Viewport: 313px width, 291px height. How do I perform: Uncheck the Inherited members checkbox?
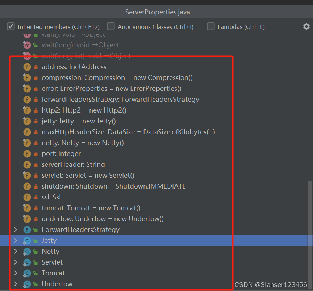[x=10, y=26]
